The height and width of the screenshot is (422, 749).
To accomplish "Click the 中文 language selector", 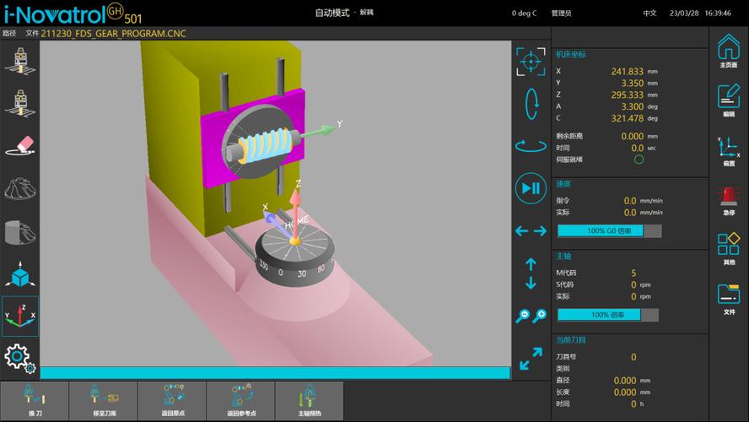I will pyautogui.click(x=649, y=14).
